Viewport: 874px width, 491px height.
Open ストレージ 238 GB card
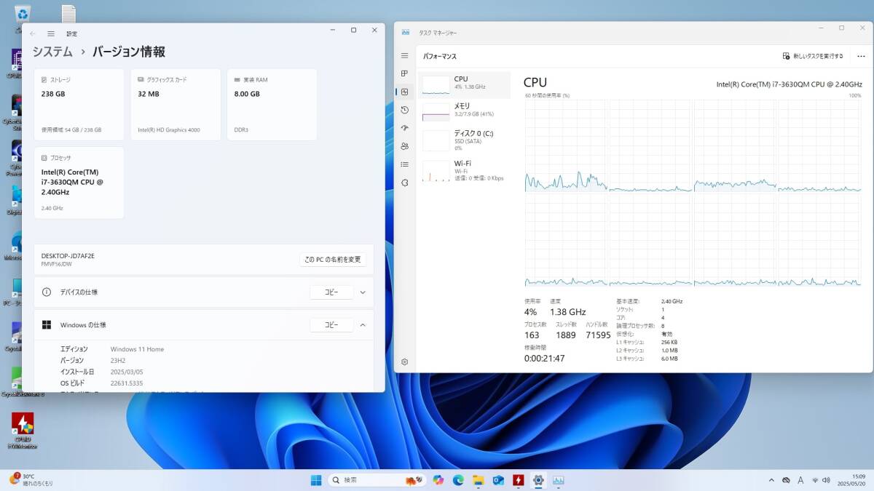[x=79, y=105]
